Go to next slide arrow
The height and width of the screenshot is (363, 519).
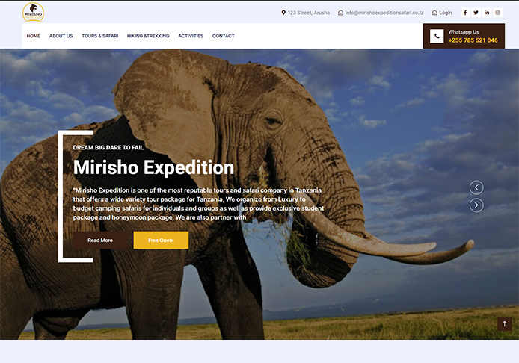[x=476, y=205]
